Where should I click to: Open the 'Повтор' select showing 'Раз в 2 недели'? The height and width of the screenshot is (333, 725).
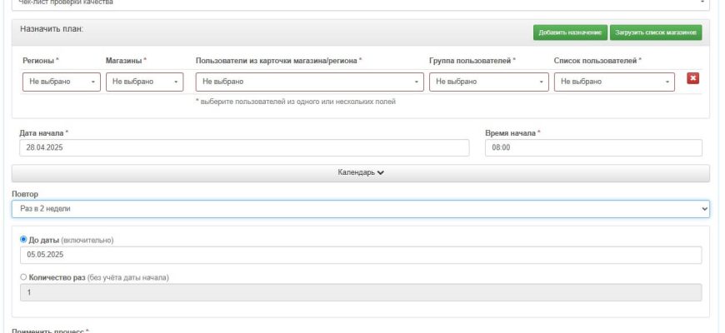tap(360, 208)
